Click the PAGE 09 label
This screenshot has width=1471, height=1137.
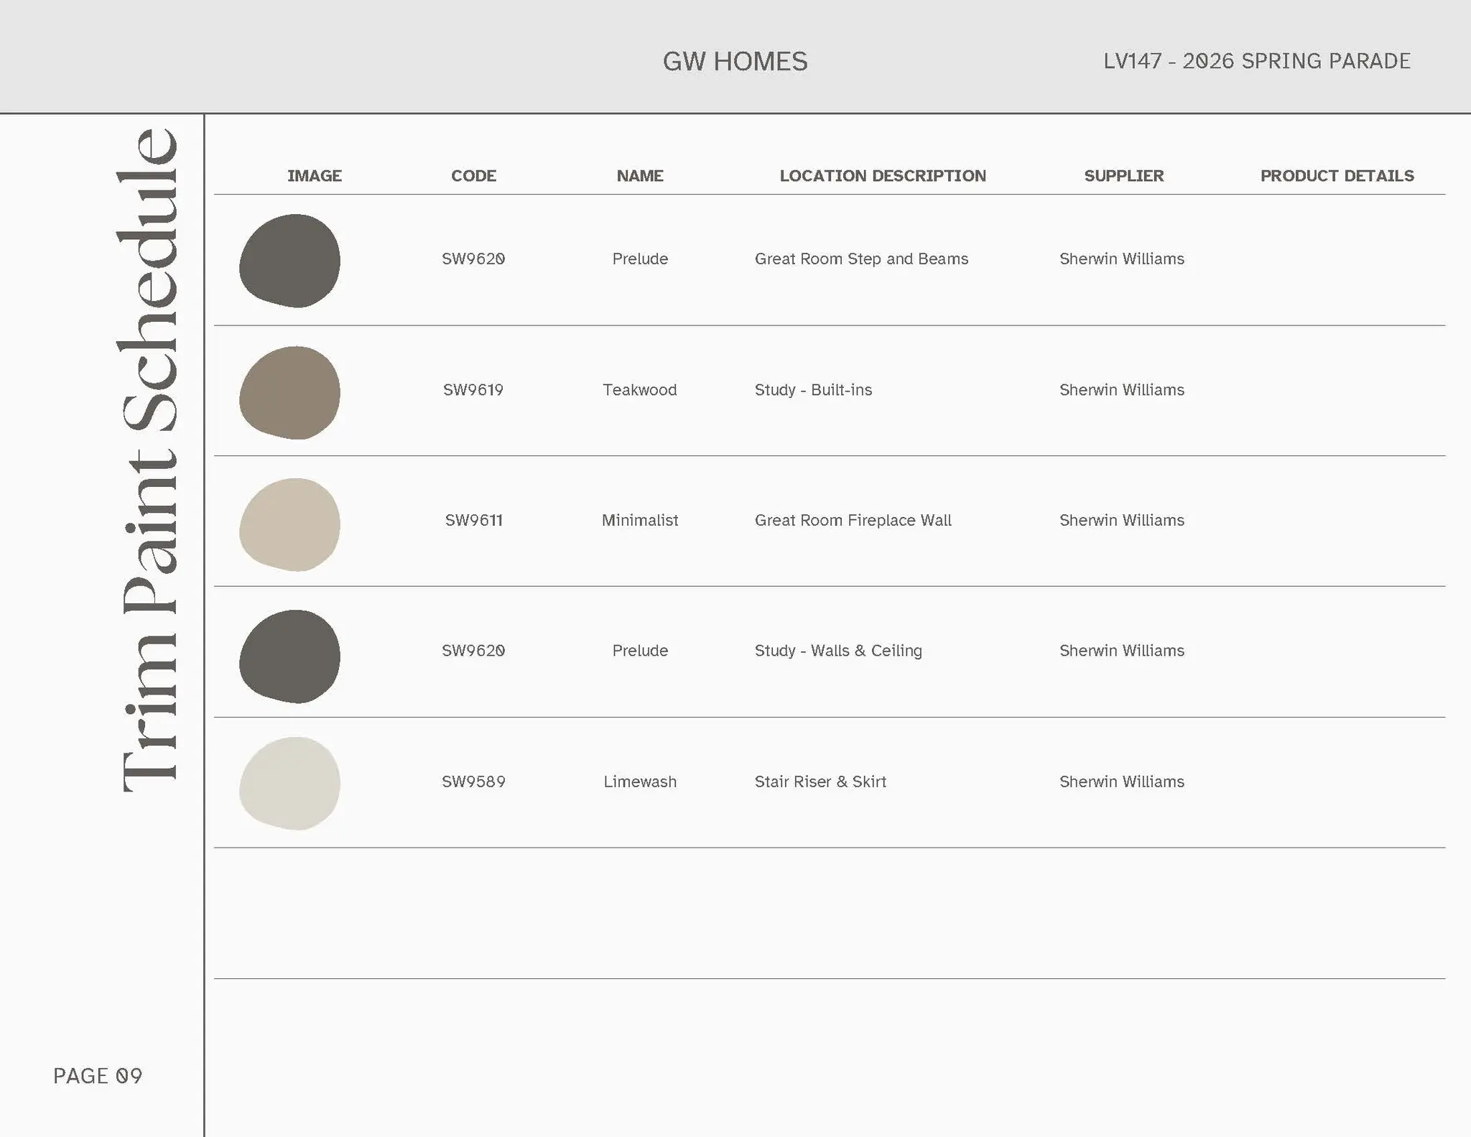click(x=98, y=1075)
